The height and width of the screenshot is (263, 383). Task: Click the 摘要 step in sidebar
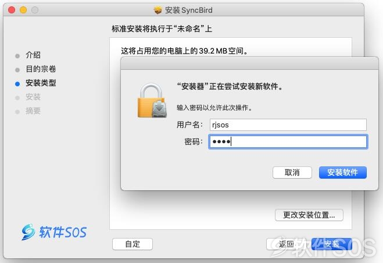click(33, 111)
